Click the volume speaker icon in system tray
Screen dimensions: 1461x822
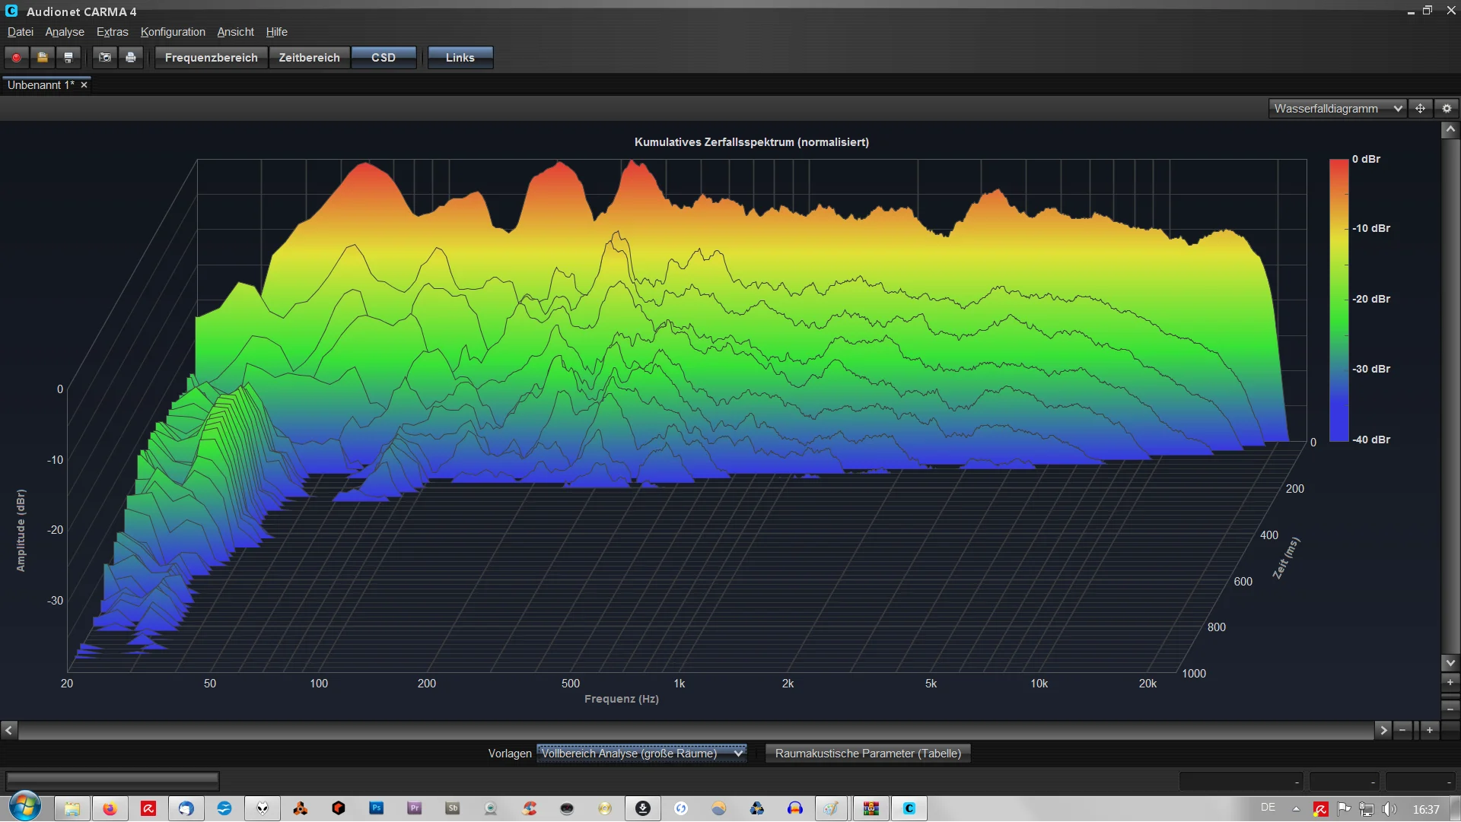(1389, 809)
